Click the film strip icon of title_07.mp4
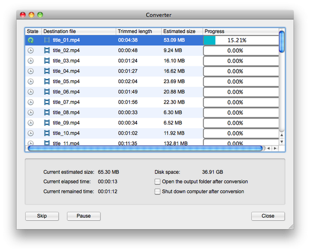Image resolution: width=310 pixels, height=252 pixels. tap(47, 102)
